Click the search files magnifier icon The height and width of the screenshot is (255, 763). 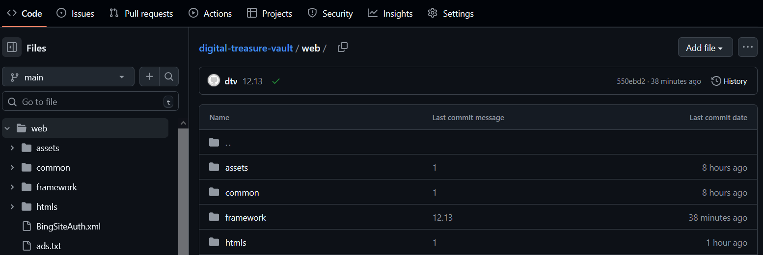168,76
